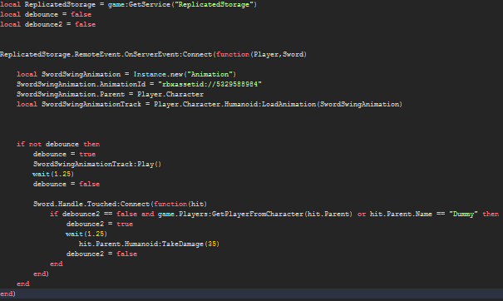The width and height of the screenshot is (503, 301).
Task: Click the "Instance.new" call
Action: pyautogui.click(x=158, y=74)
